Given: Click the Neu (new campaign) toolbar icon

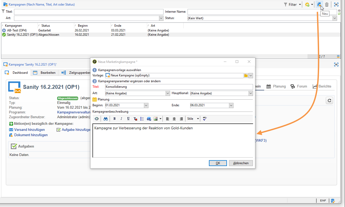Looking at the screenshot, I should click(x=319, y=4).
